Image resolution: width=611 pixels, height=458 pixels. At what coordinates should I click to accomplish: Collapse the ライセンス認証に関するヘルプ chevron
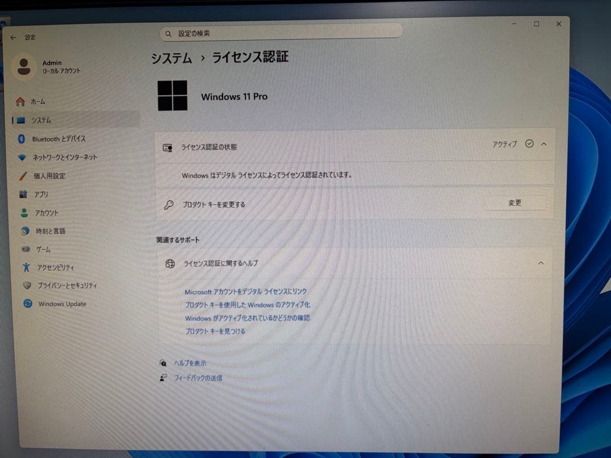(541, 263)
